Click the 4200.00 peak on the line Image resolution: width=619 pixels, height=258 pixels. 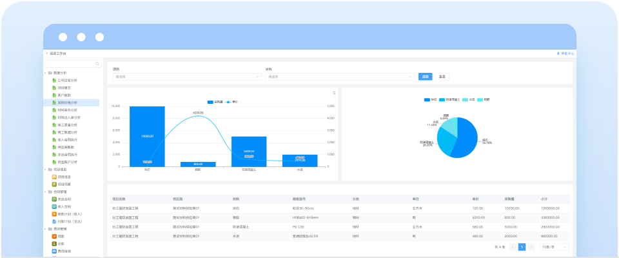(198, 115)
